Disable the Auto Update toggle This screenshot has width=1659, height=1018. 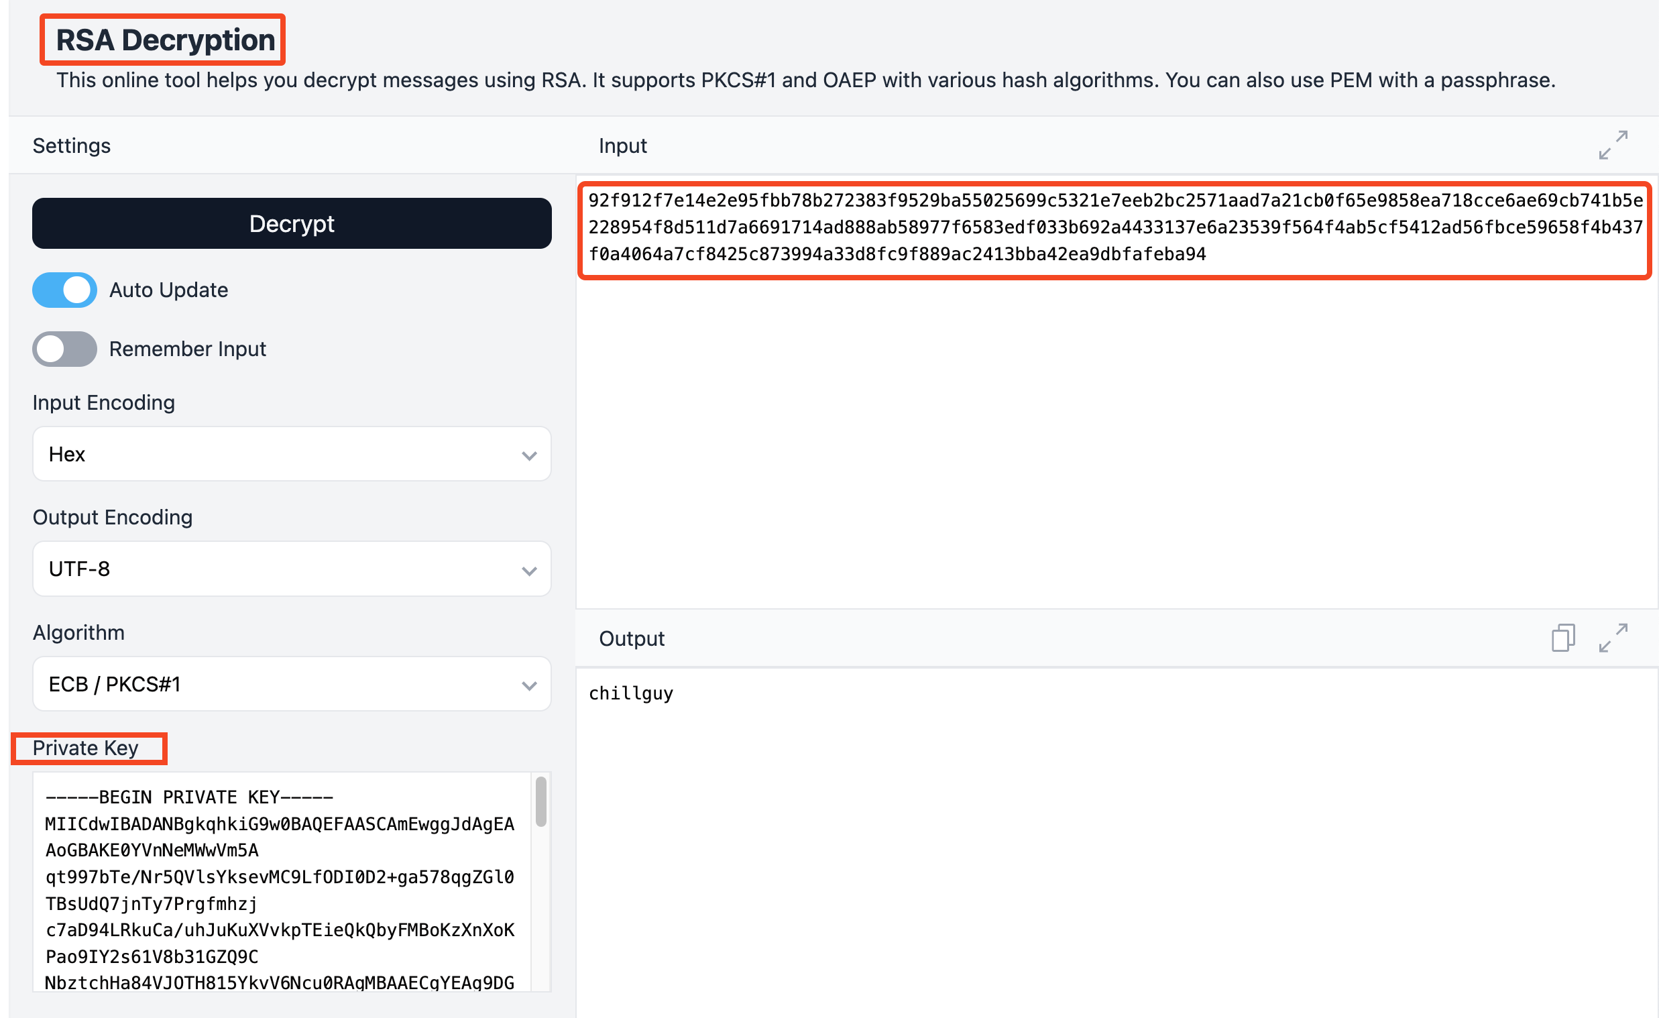point(64,290)
